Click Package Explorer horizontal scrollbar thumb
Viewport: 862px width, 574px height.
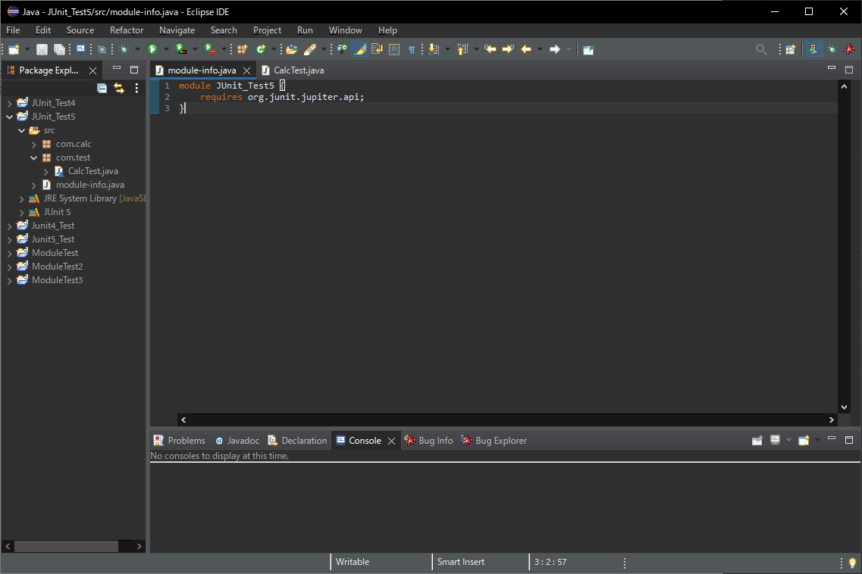(66, 546)
